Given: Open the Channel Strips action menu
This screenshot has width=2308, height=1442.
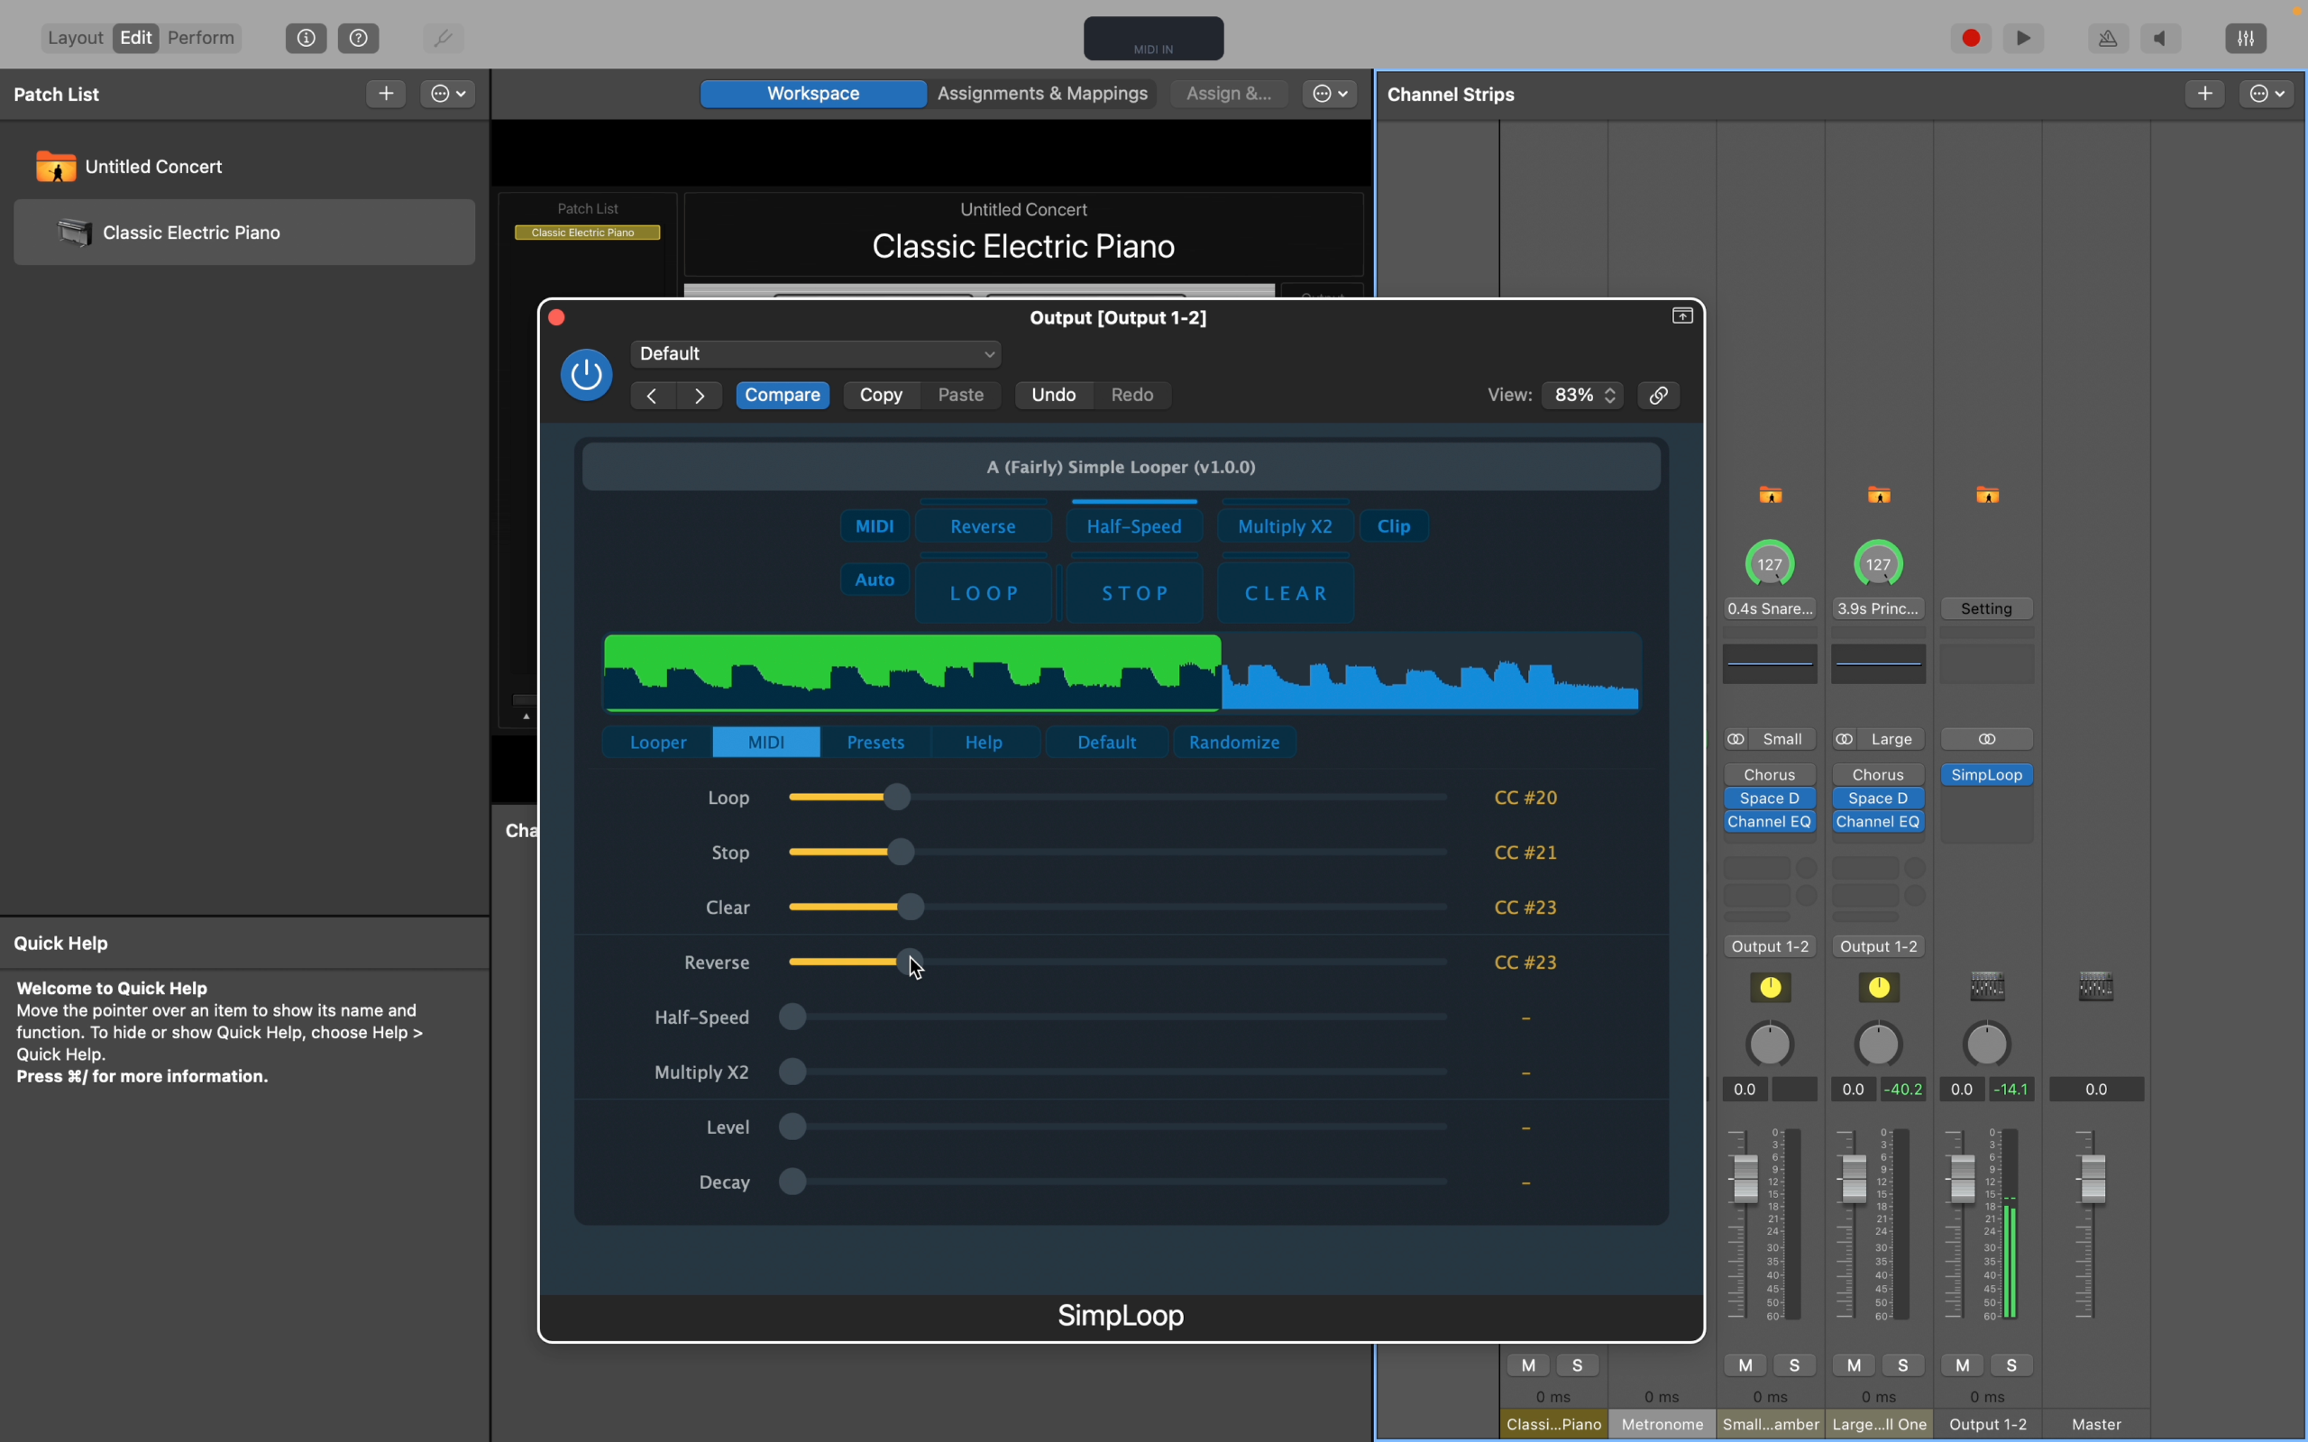Looking at the screenshot, I should (x=2266, y=94).
